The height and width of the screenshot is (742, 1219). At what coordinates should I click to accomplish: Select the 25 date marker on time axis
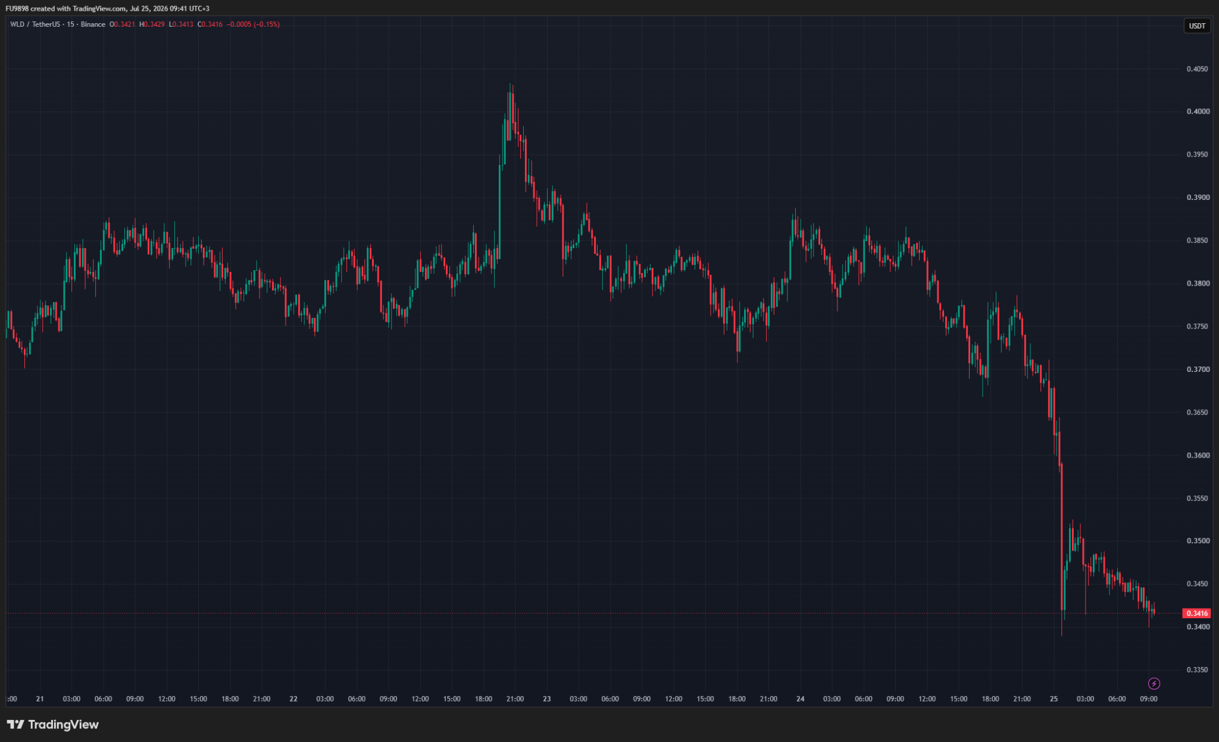[1054, 699]
